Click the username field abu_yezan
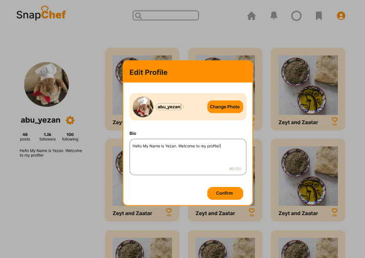365x258 pixels. tap(169, 107)
